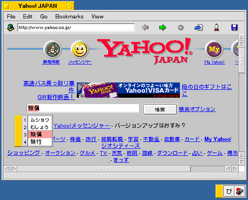This screenshot has width=248, height=200.
Task: Open the Edit menu
Action: 28,17
